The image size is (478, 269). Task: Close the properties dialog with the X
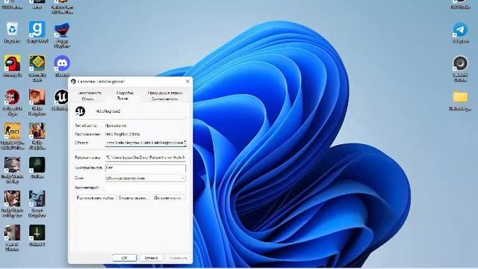pyautogui.click(x=187, y=81)
